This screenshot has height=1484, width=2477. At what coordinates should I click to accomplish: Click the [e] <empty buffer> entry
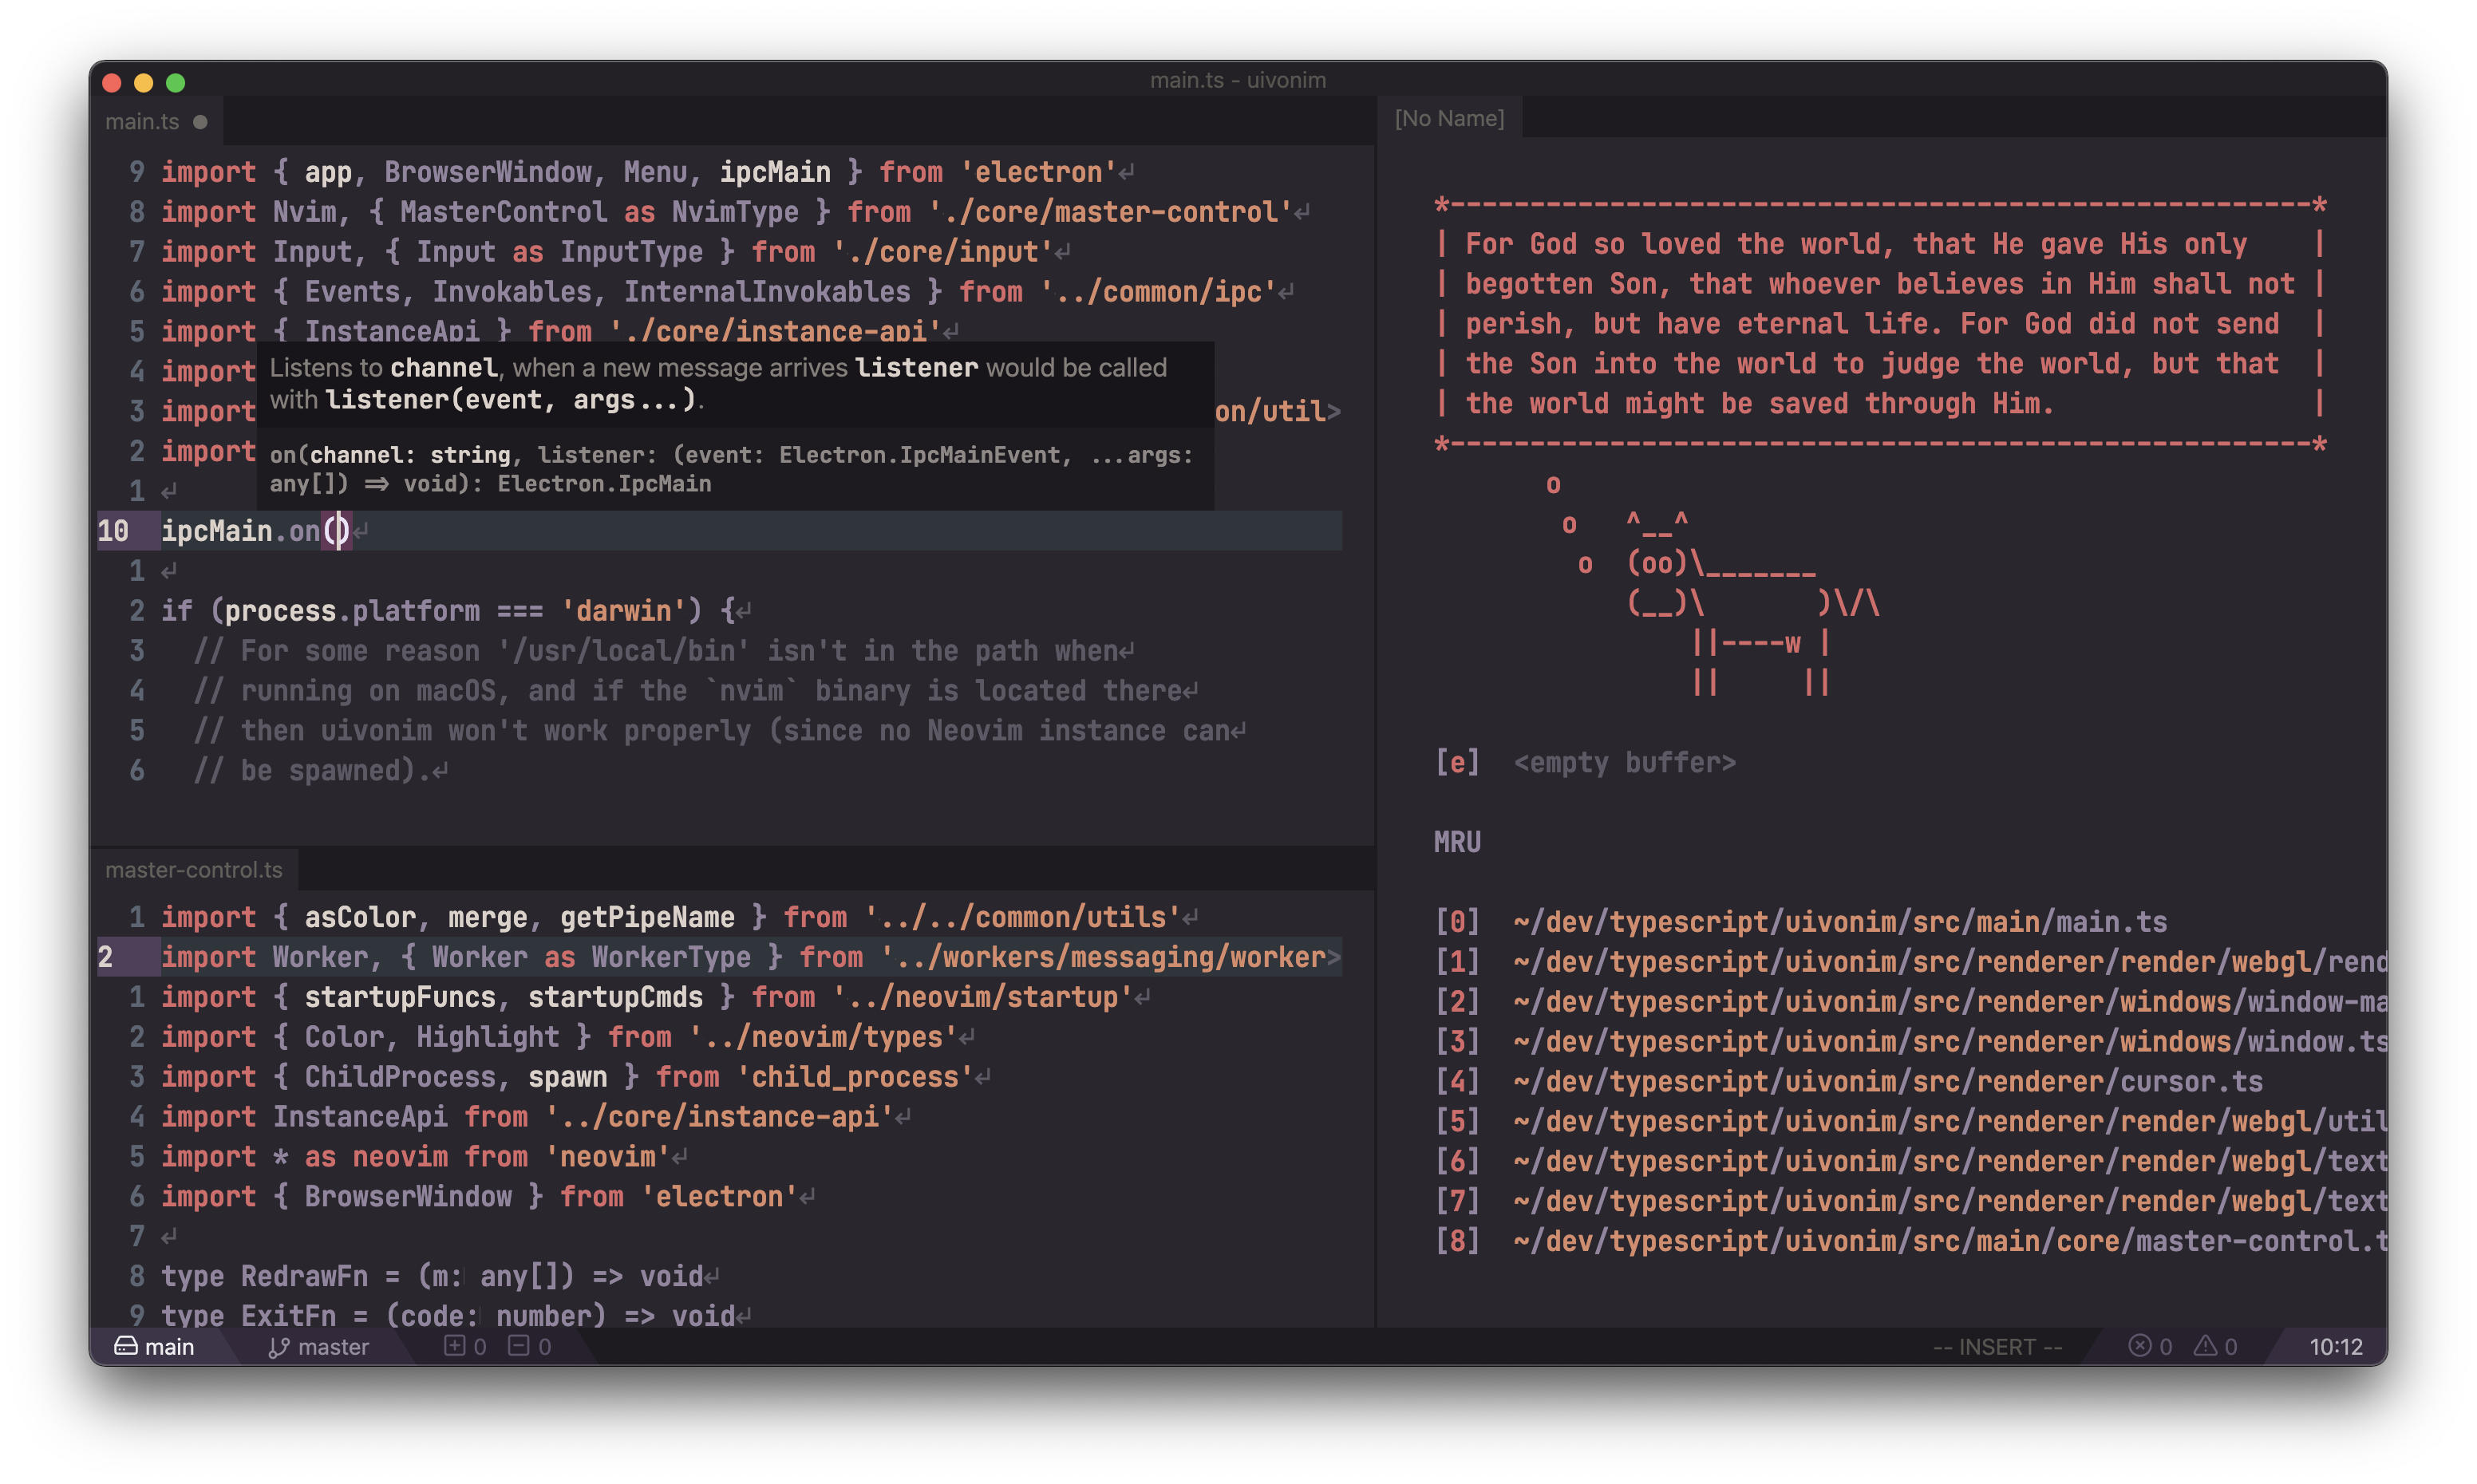[x=1585, y=763]
